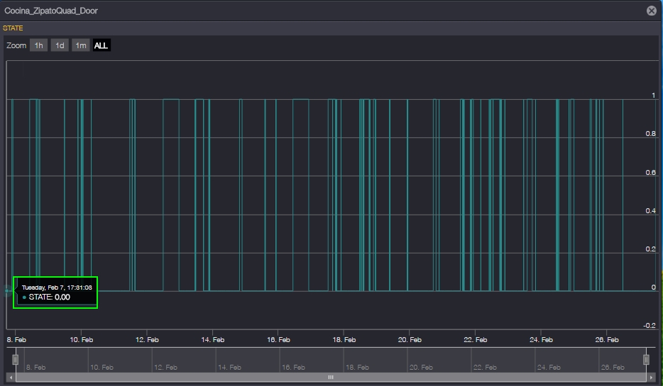The height and width of the screenshot is (386, 663).
Task: Click the Cocina_ZipatoQuad_Door window title
Action: [50, 11]
